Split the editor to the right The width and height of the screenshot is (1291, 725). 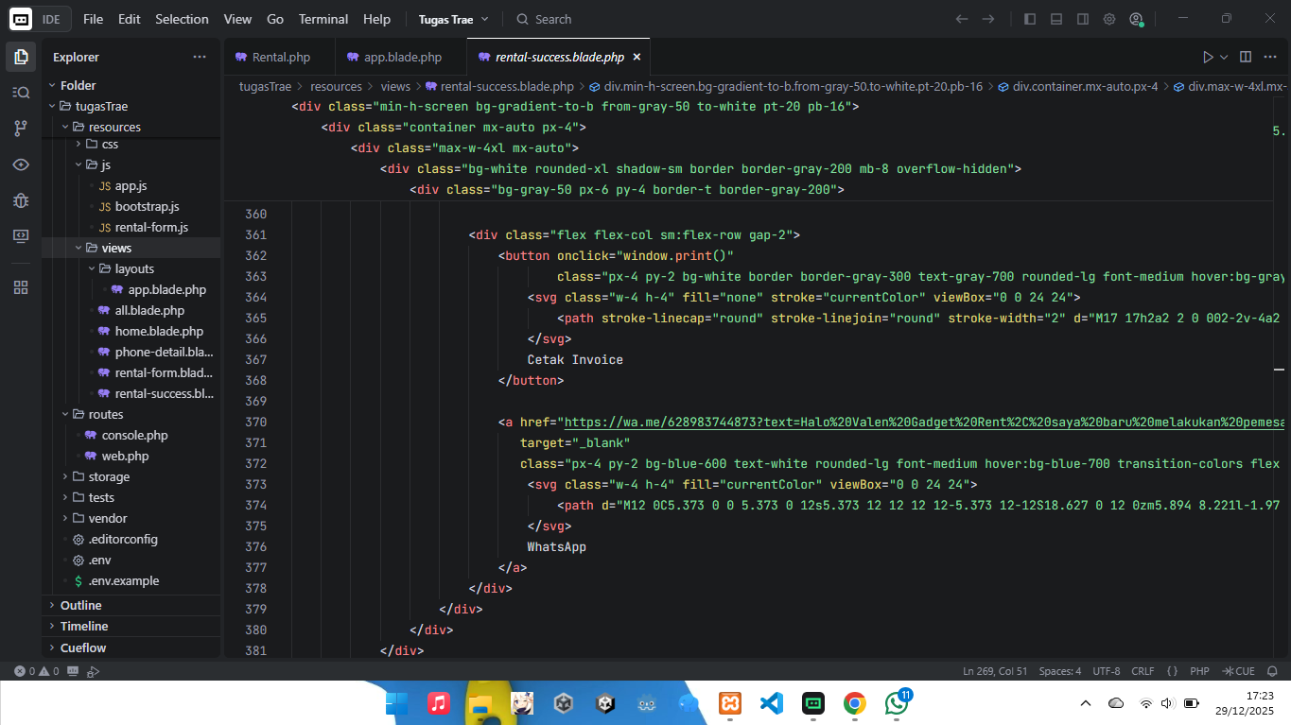[x=1246, y=58]
